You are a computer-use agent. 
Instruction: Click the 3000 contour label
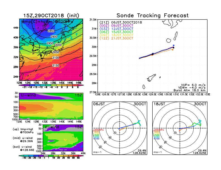click(58, 45)
